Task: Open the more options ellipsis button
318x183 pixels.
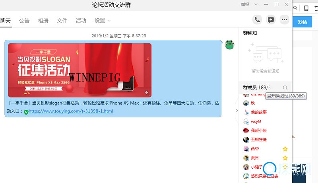Action: (284, 19)
